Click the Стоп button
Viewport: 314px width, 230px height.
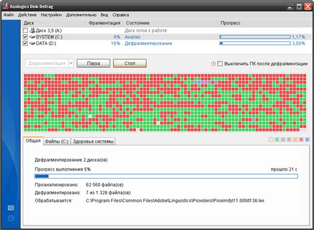point(130,63)
